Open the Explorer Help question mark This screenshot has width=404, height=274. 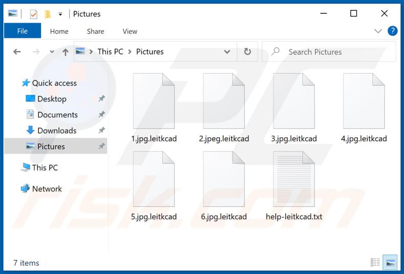point(393,31)
